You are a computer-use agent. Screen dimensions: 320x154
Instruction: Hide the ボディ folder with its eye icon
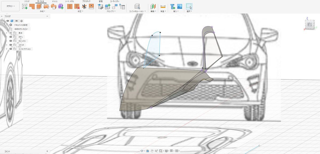pyautogui.click(x=11, y=37)
